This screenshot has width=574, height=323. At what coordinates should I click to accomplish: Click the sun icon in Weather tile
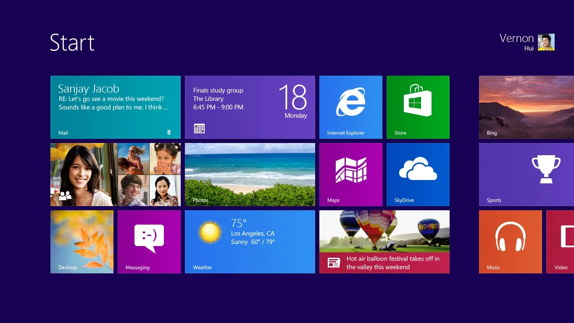click(210, 232)
